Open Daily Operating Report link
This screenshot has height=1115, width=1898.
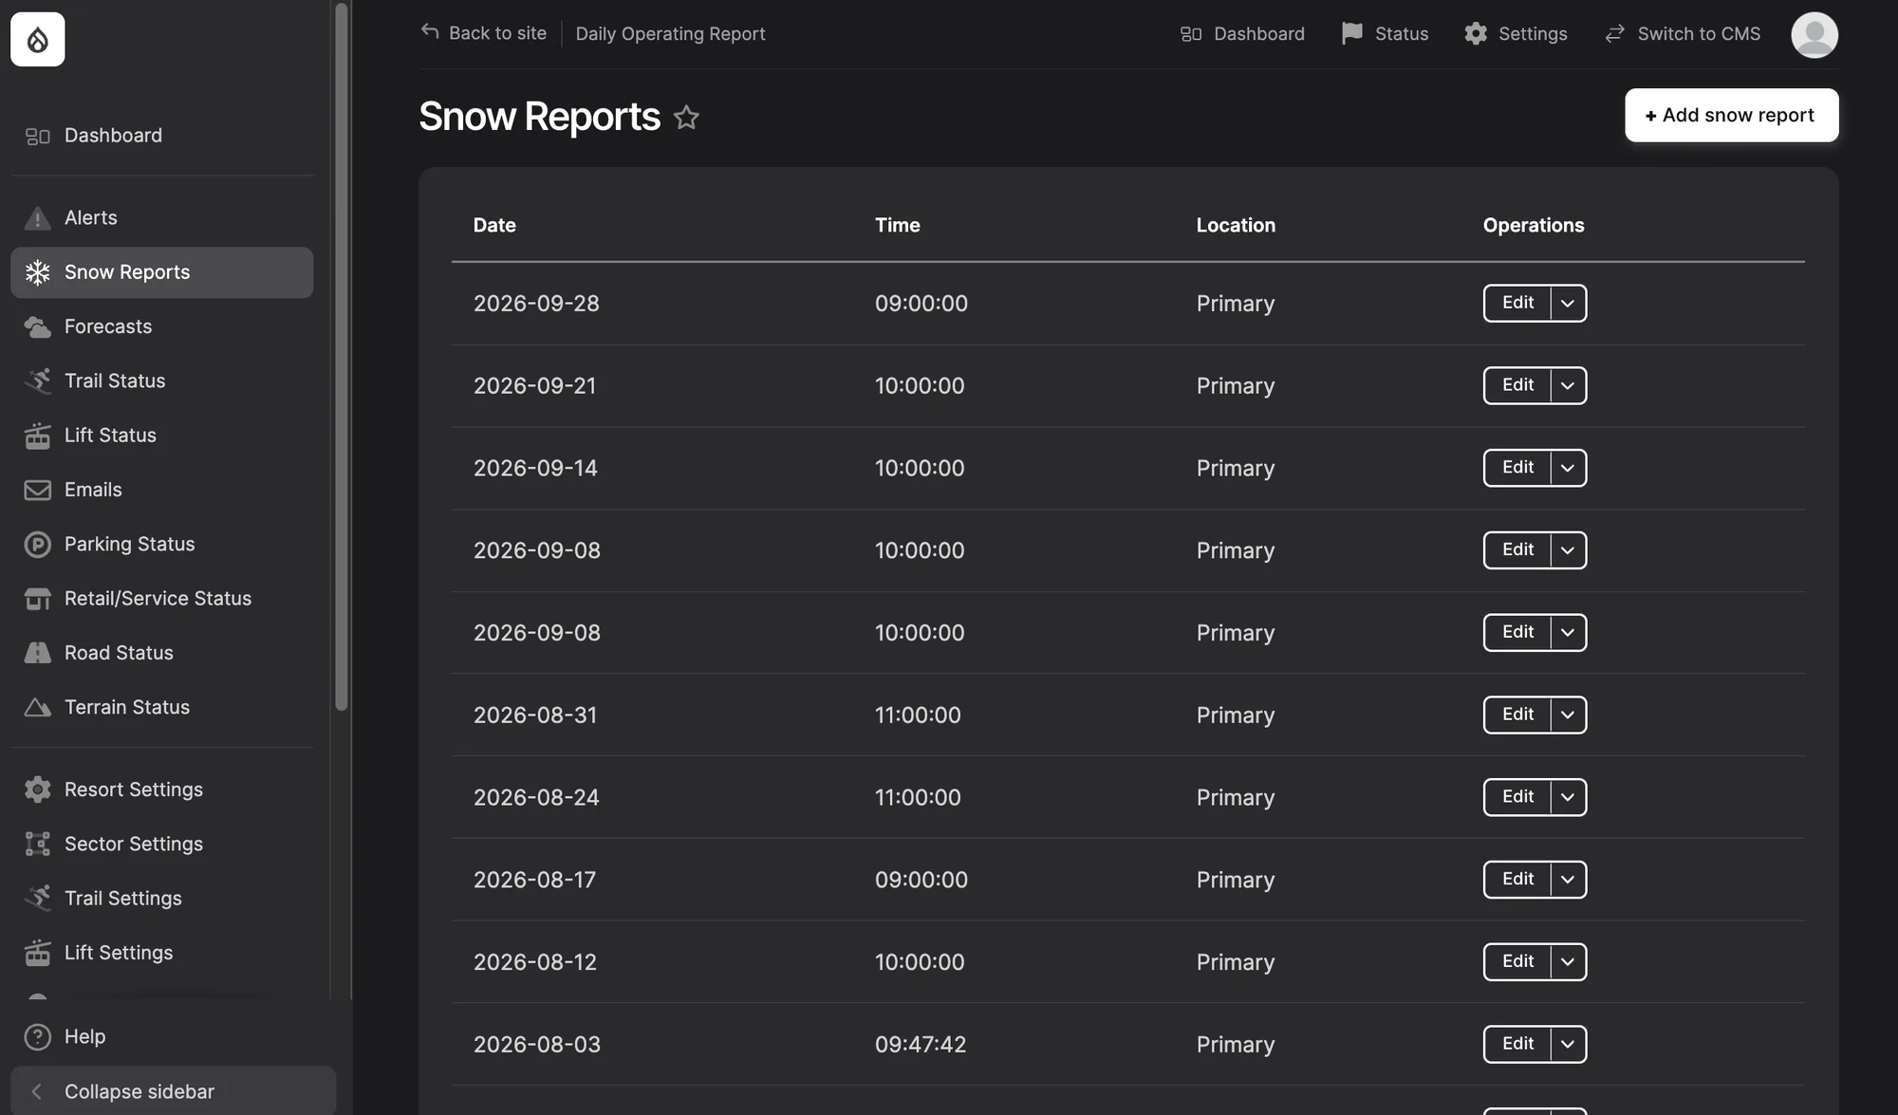click(x=670, y=34)
